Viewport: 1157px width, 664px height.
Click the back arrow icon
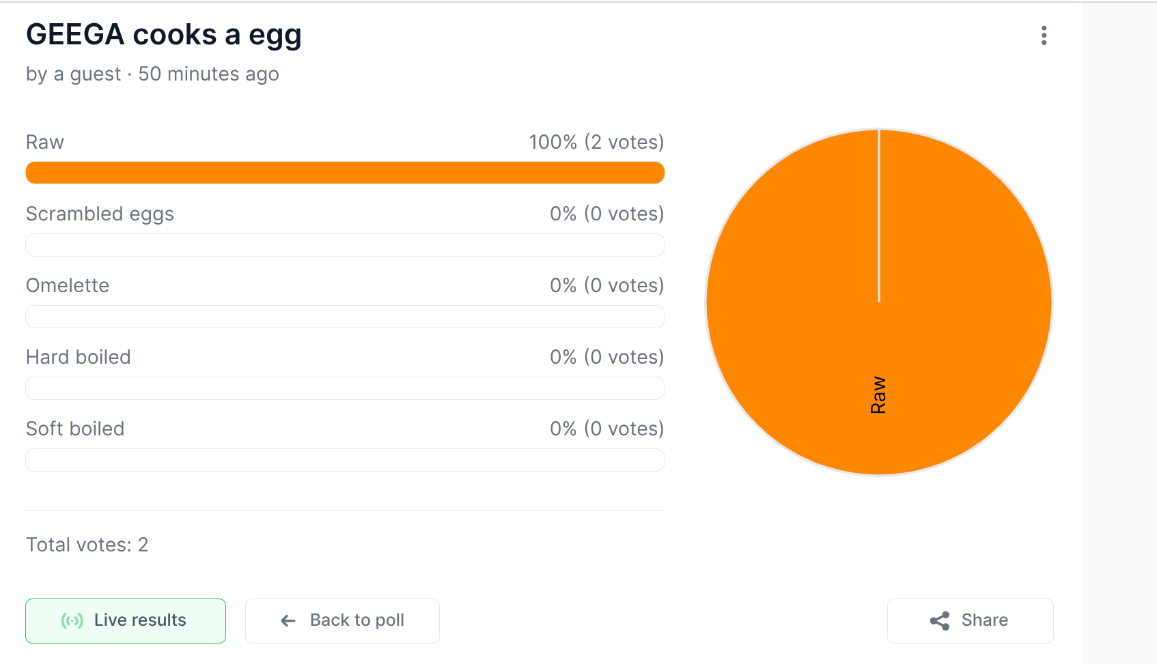(288, 620)
